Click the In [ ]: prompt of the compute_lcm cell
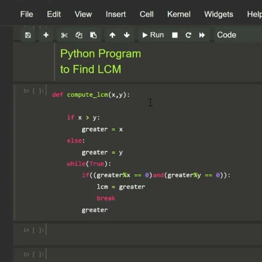 coord(33,91)
